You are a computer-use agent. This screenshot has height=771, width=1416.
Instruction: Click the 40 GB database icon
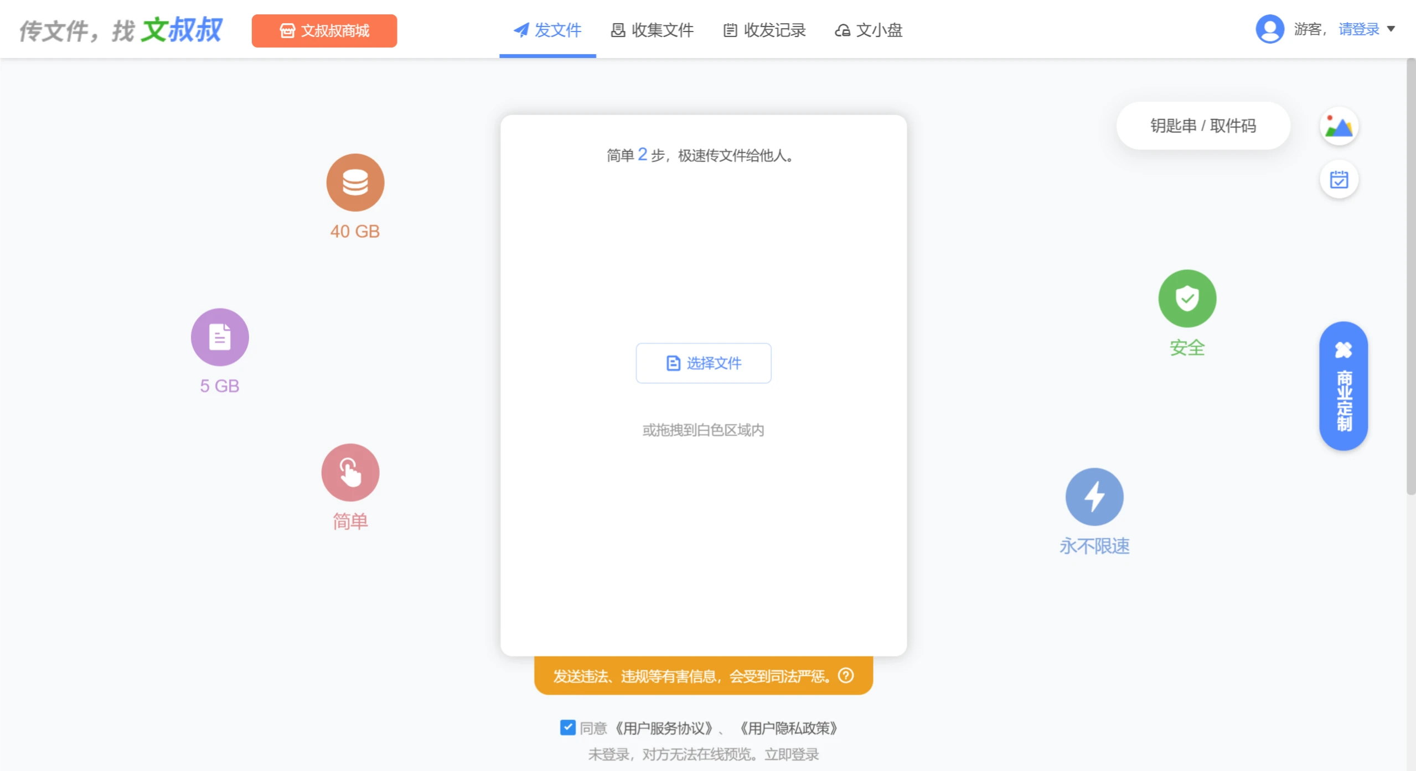coord(354,183)
